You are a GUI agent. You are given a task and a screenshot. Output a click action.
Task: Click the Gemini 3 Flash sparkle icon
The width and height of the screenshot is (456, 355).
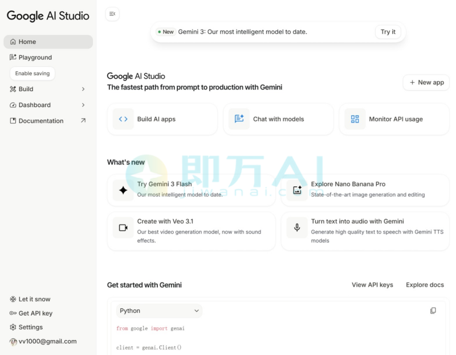pos(123,189)
